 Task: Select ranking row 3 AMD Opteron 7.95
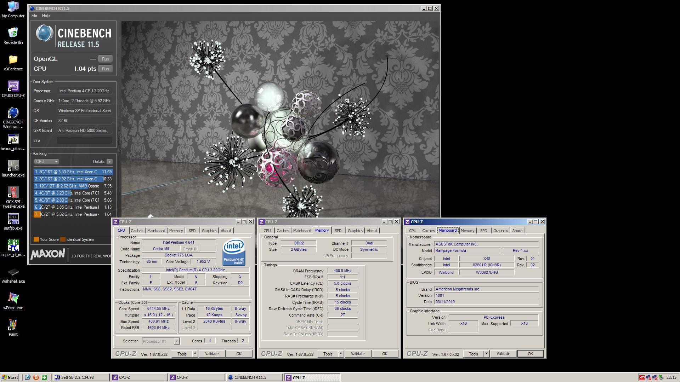point(73,186)
